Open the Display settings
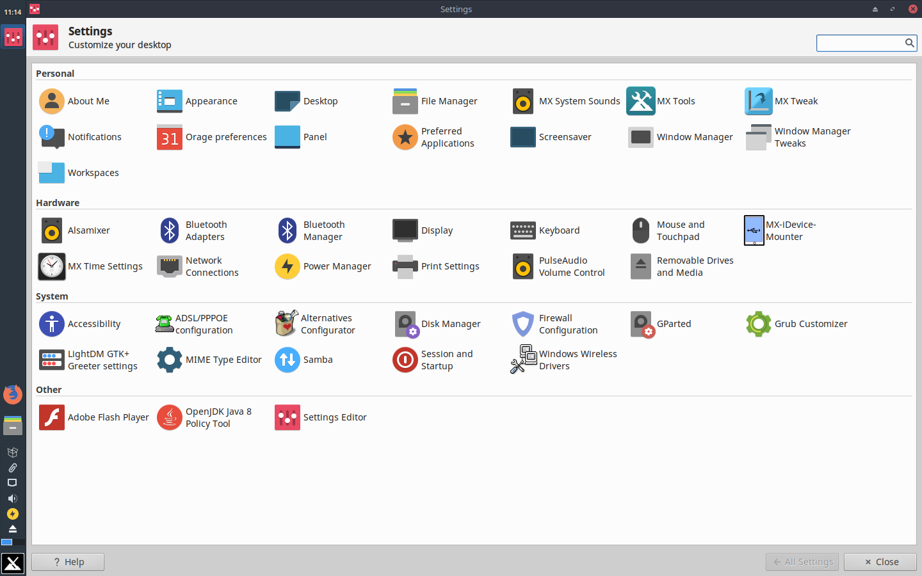The height and width of the screenshot is (576, 922). coord(405,230)
